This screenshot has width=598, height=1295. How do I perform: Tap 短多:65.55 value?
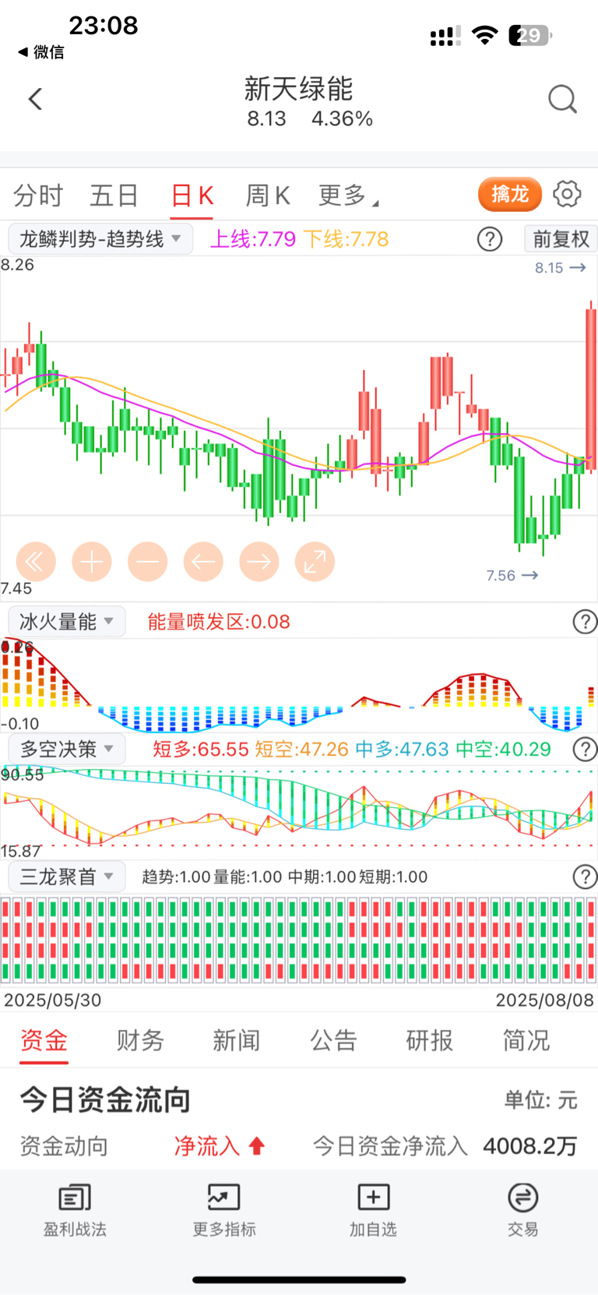tap(200, 749)
